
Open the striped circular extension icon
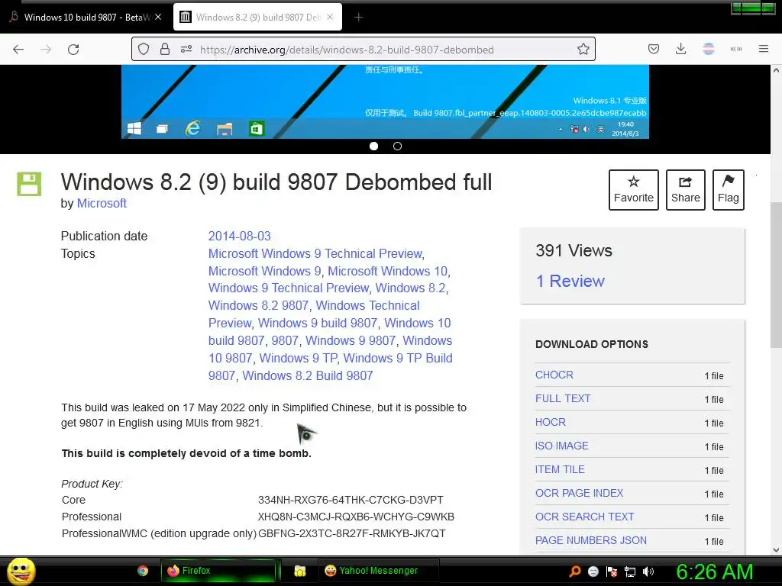[708, 50]
